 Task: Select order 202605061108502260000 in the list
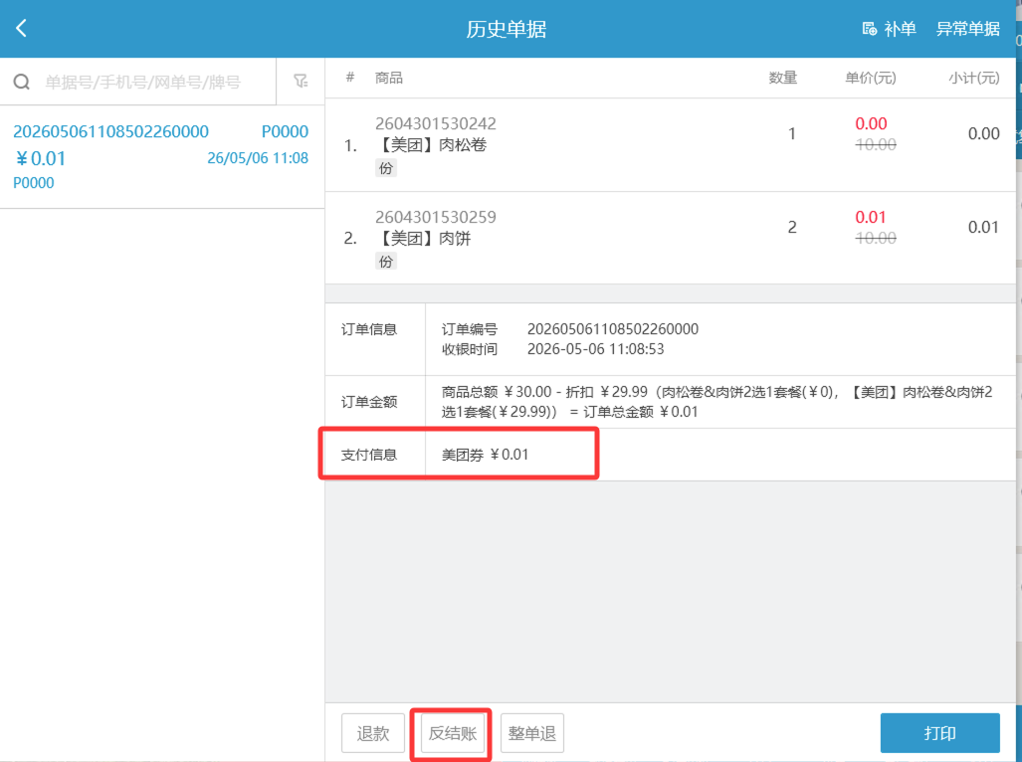click(161, 157)
